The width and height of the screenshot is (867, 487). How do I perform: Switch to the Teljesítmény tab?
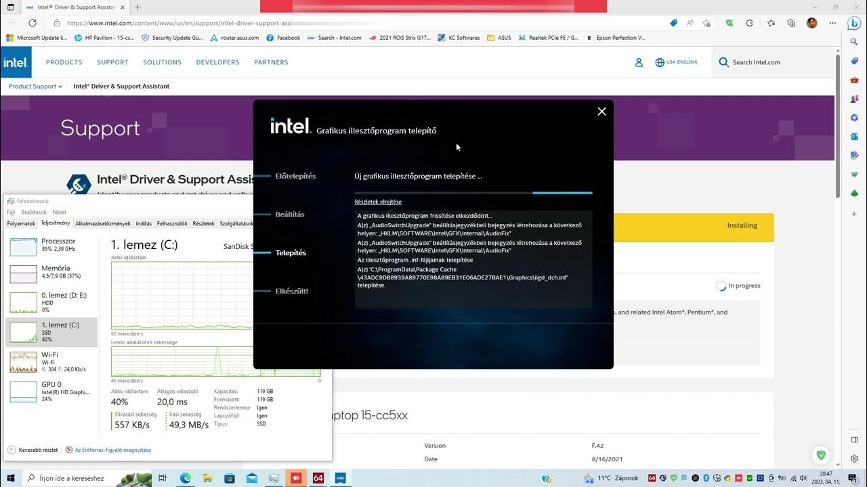coord(55,223)
